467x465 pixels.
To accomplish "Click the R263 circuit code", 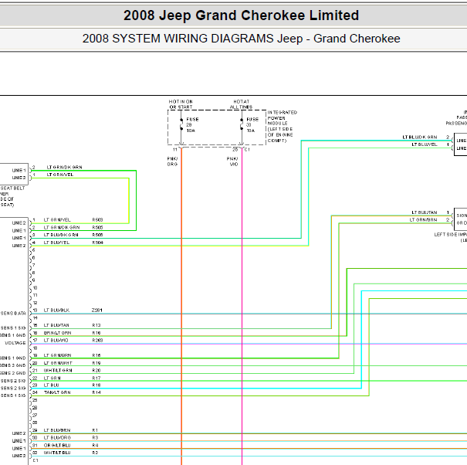I will (97, 340).
